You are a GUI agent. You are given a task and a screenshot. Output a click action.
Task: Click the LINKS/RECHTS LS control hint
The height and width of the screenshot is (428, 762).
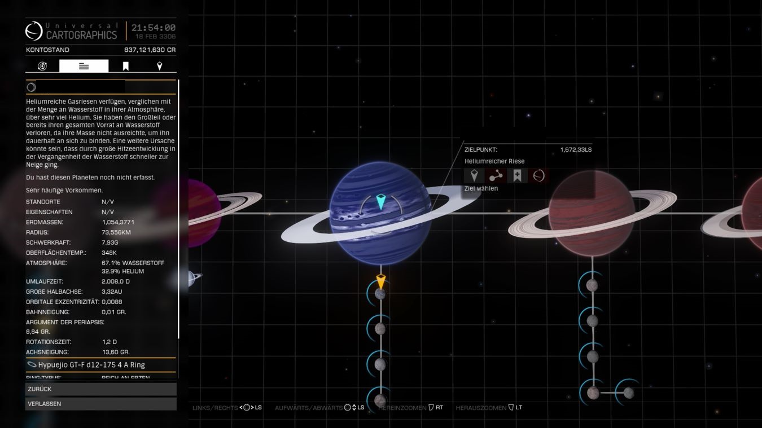pos(227,408)
